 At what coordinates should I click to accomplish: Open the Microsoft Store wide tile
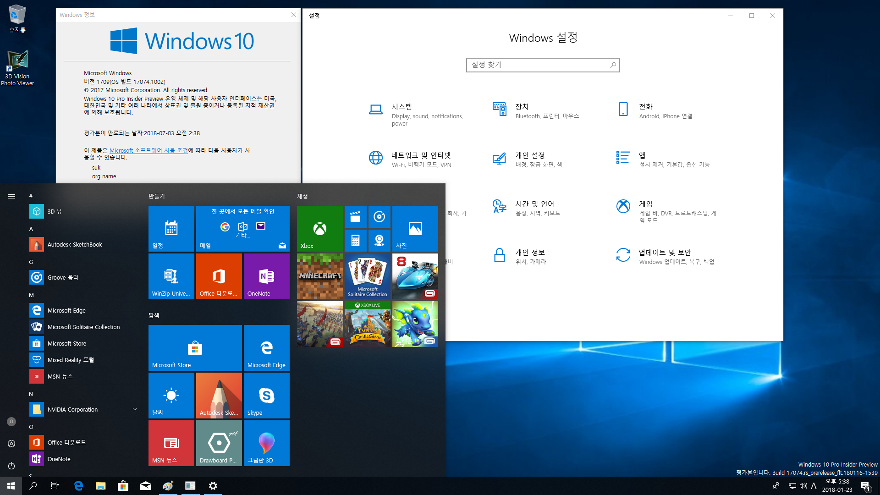[195, 348]
